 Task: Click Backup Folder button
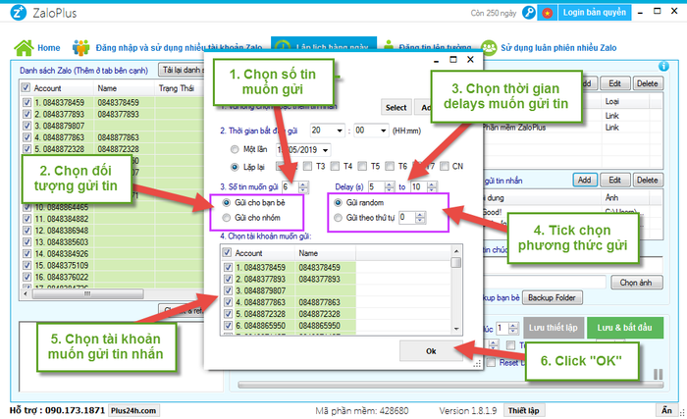click(x=552, y=297)
